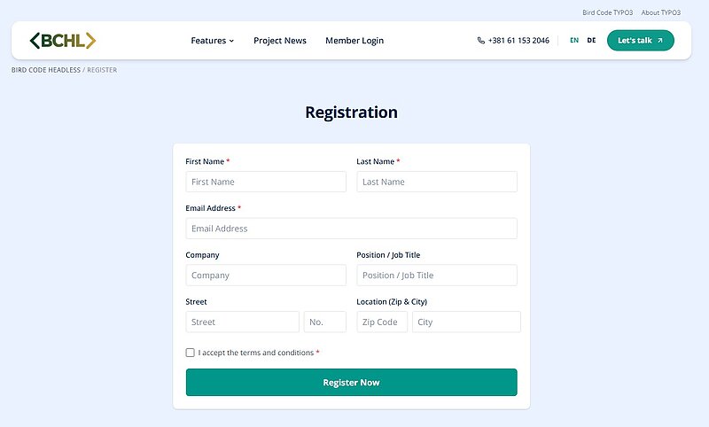Select the Company input field

click(266, 276)
